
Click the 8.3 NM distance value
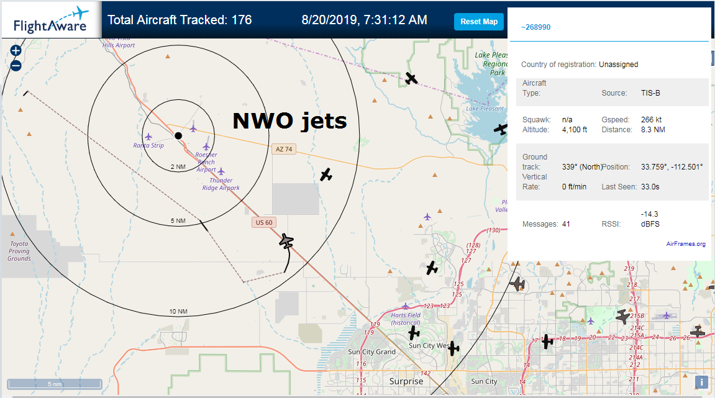653,130
